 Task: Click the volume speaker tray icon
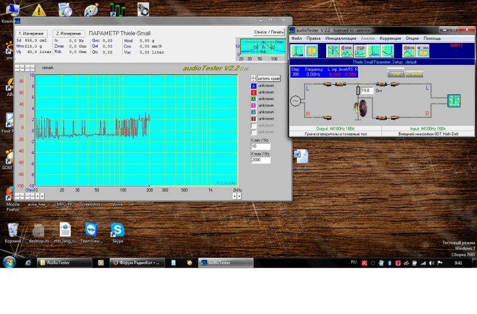tap(431, 263)
